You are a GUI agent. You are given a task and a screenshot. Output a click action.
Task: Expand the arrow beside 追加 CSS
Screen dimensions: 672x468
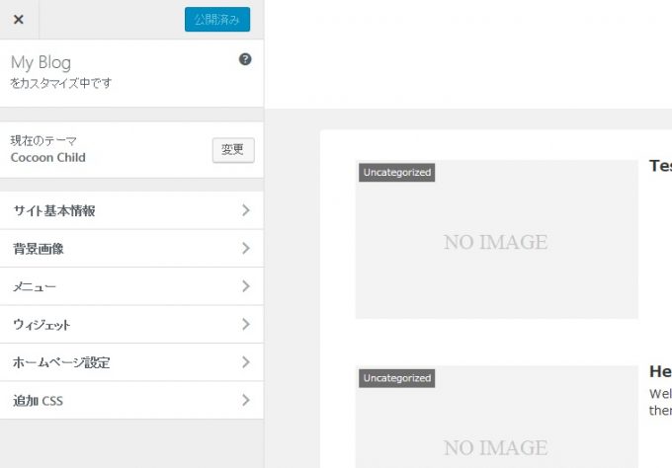(245, 401)
